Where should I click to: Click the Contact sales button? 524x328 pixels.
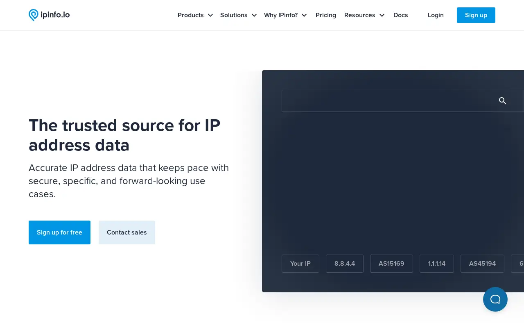pyautogui.click(x=127, y=232)
